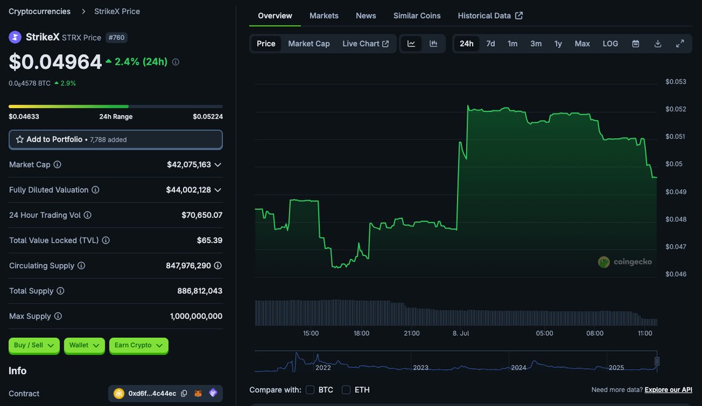Click the download chart data icon

658,44
